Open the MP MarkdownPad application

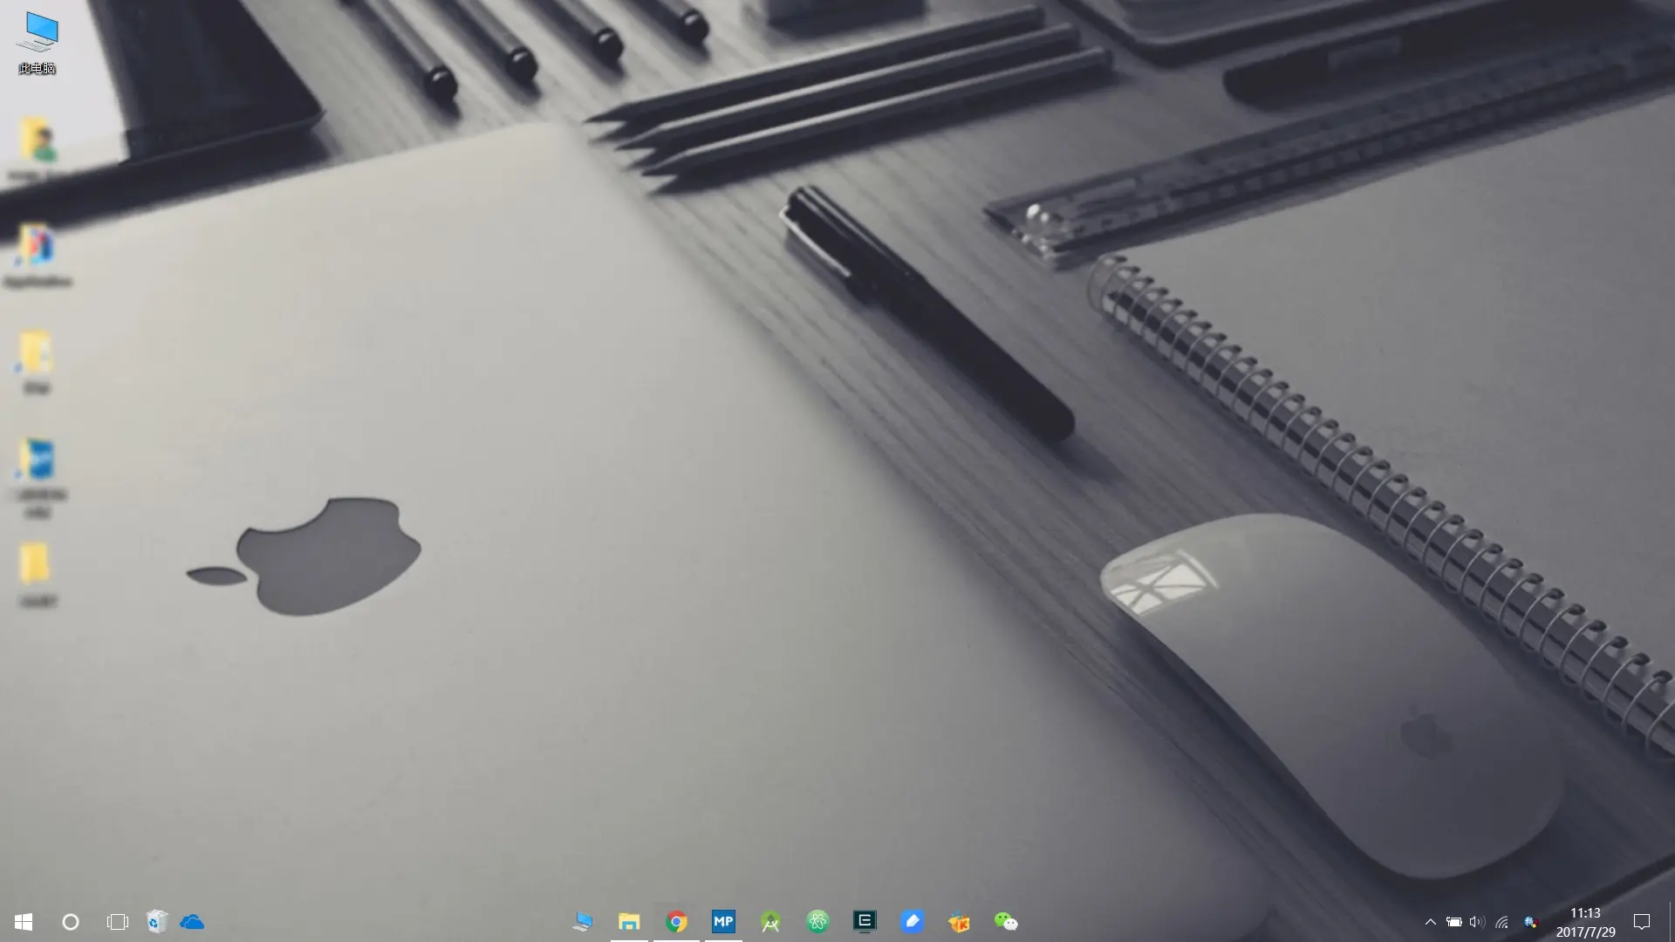coord(723,922)
